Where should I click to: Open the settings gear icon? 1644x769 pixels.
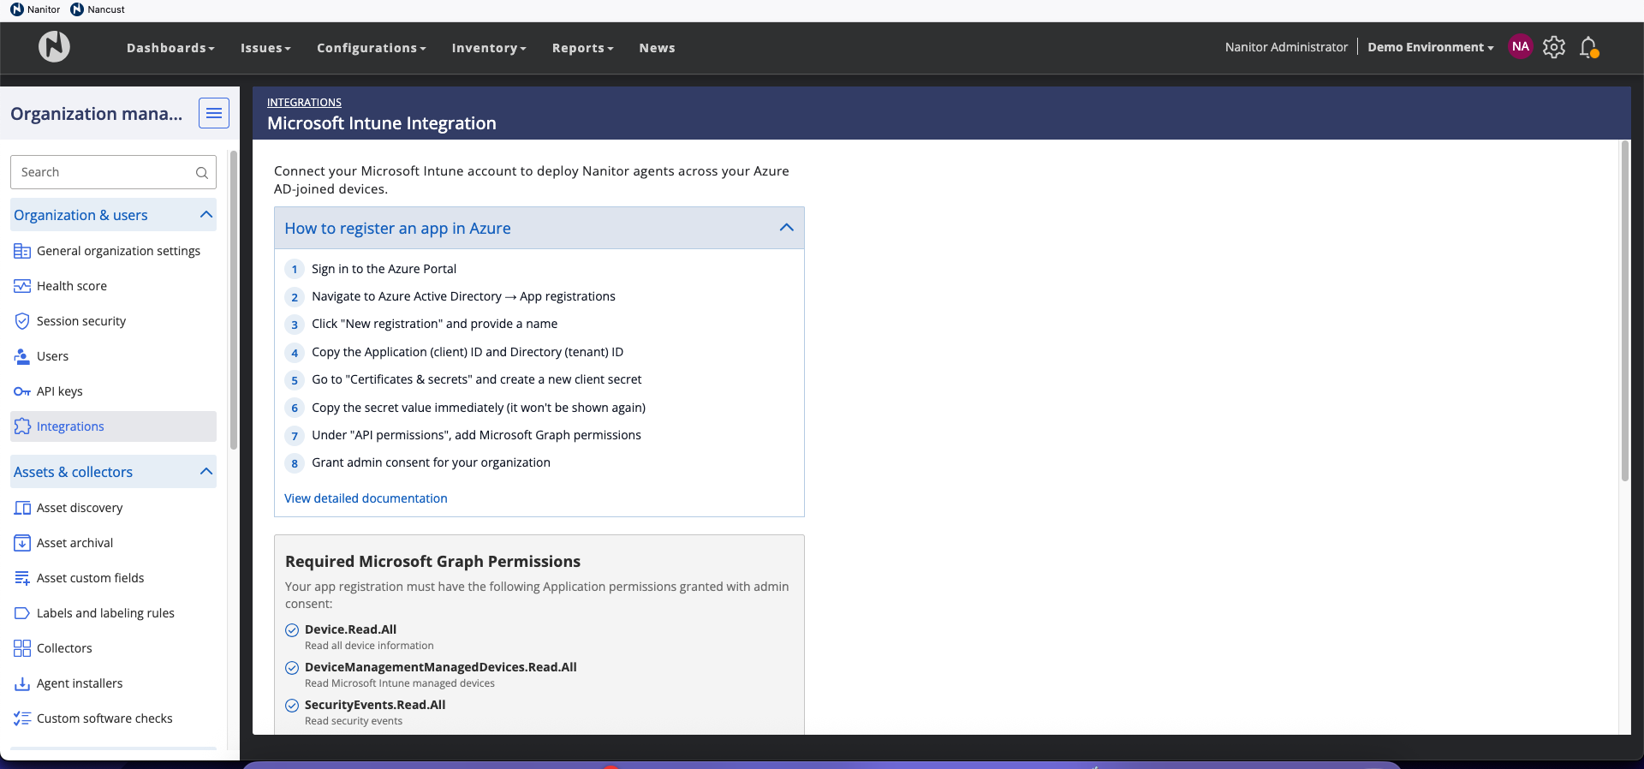point(1554,47)
